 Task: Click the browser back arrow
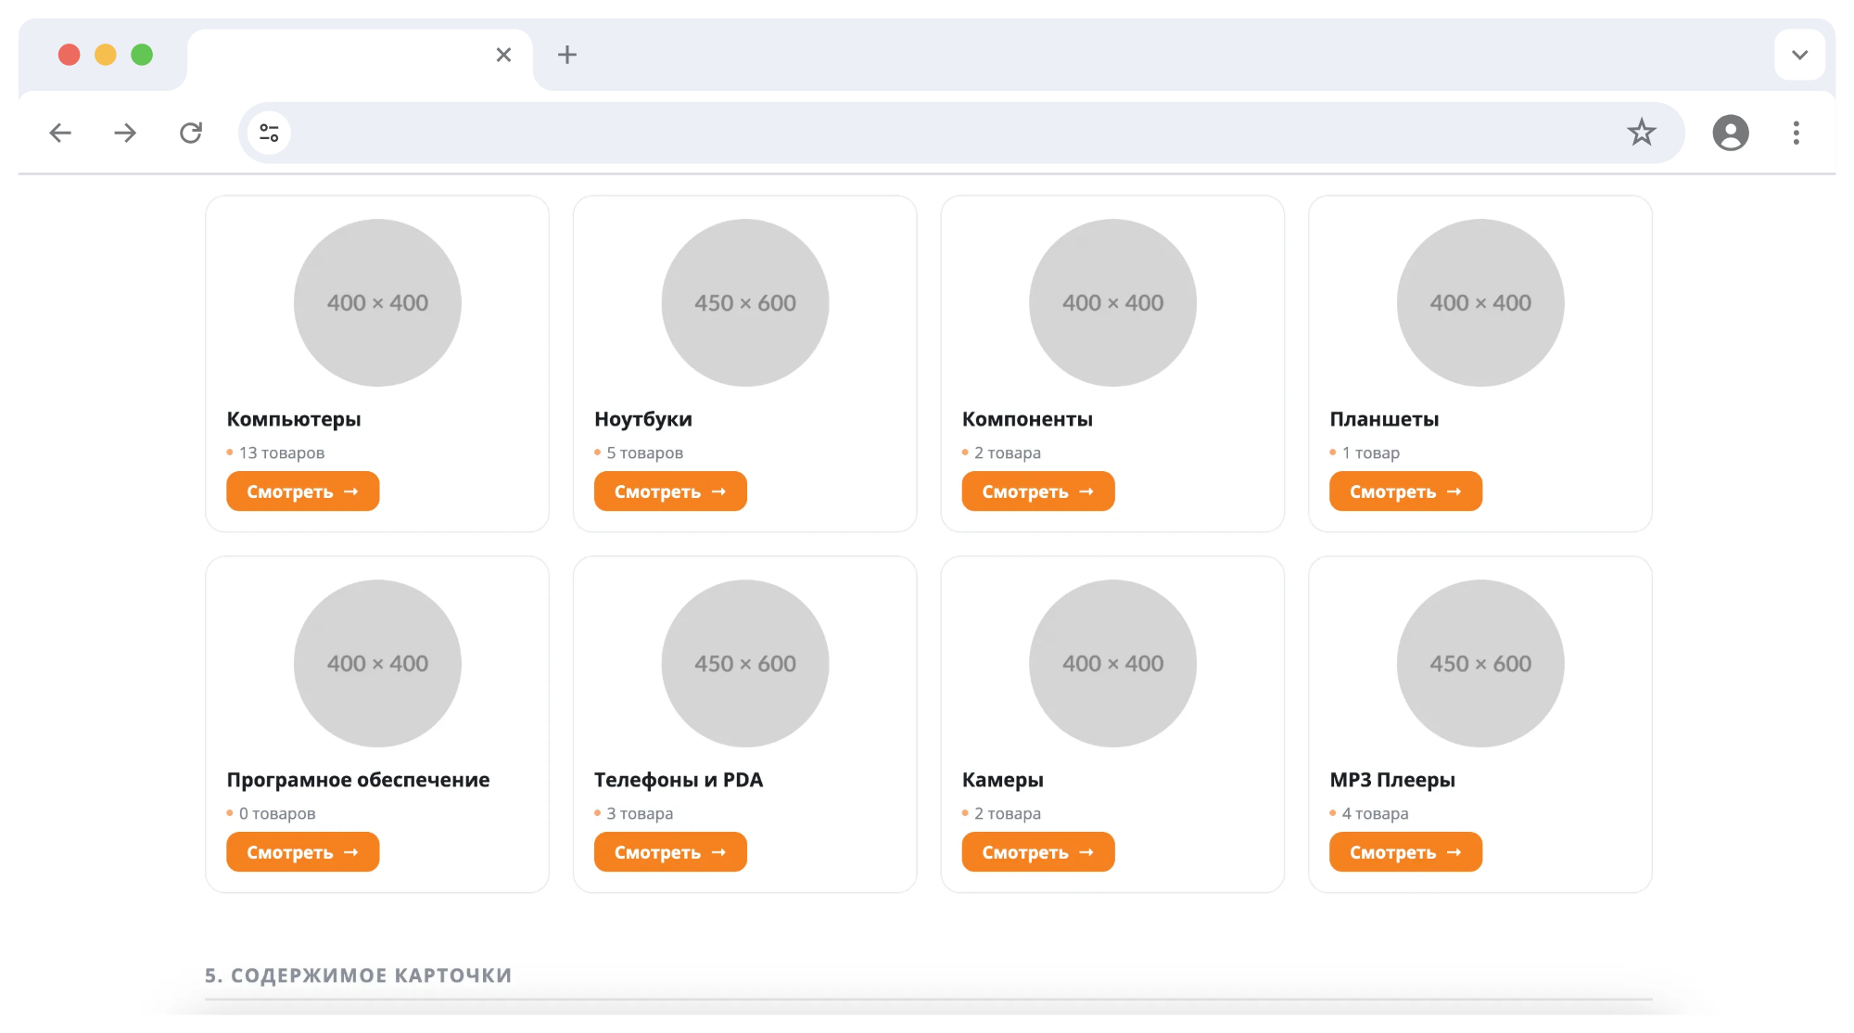click(60, 133)
